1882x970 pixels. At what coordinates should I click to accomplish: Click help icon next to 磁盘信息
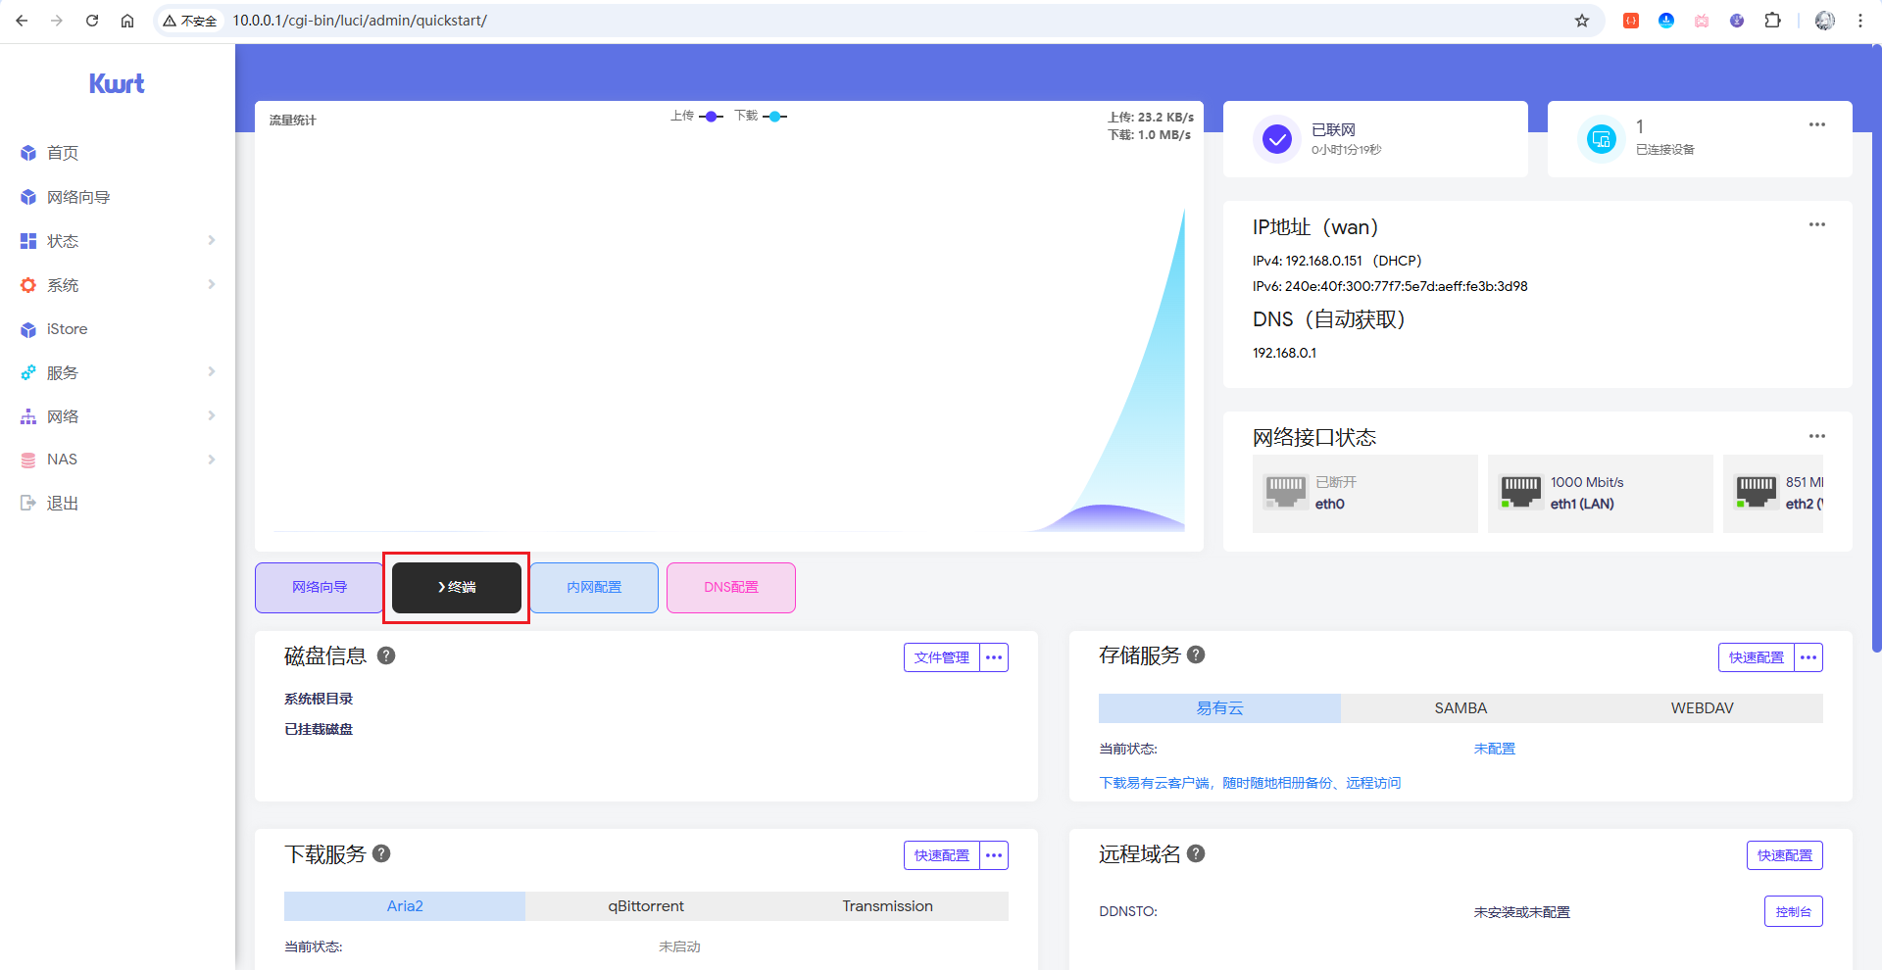[386, 655]
